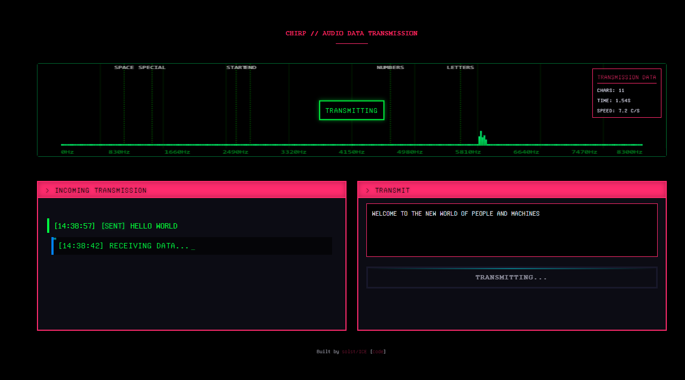Click the SPACE frequency marker label
The width and height of the screenshot is (685, 380).
click(124, 67)
